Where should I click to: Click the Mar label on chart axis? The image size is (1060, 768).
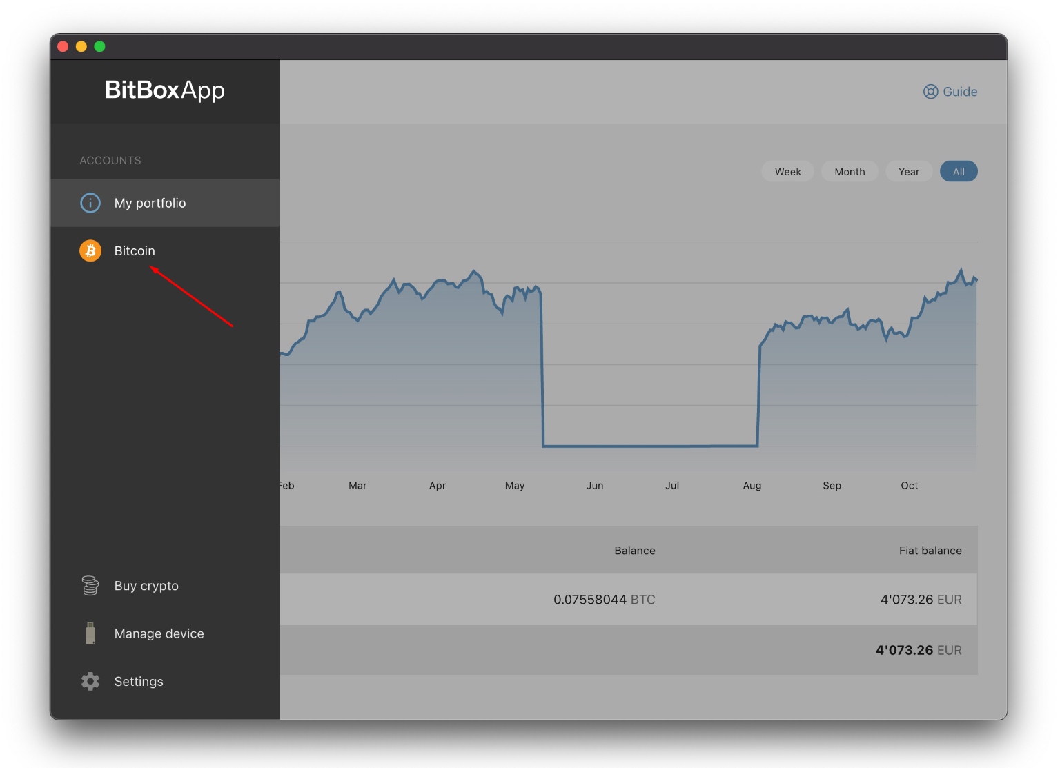(x=357, y=486)
